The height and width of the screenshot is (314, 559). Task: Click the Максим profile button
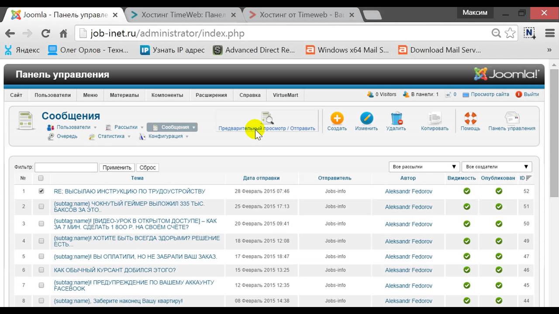point(475,13)
